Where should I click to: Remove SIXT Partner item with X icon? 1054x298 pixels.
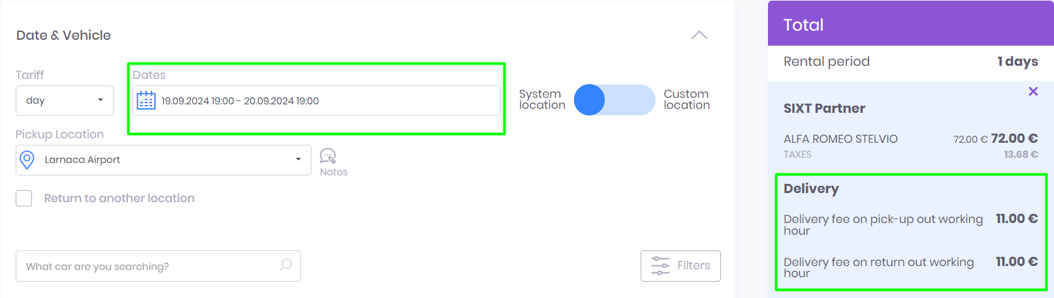click(x=1033, y=91)
